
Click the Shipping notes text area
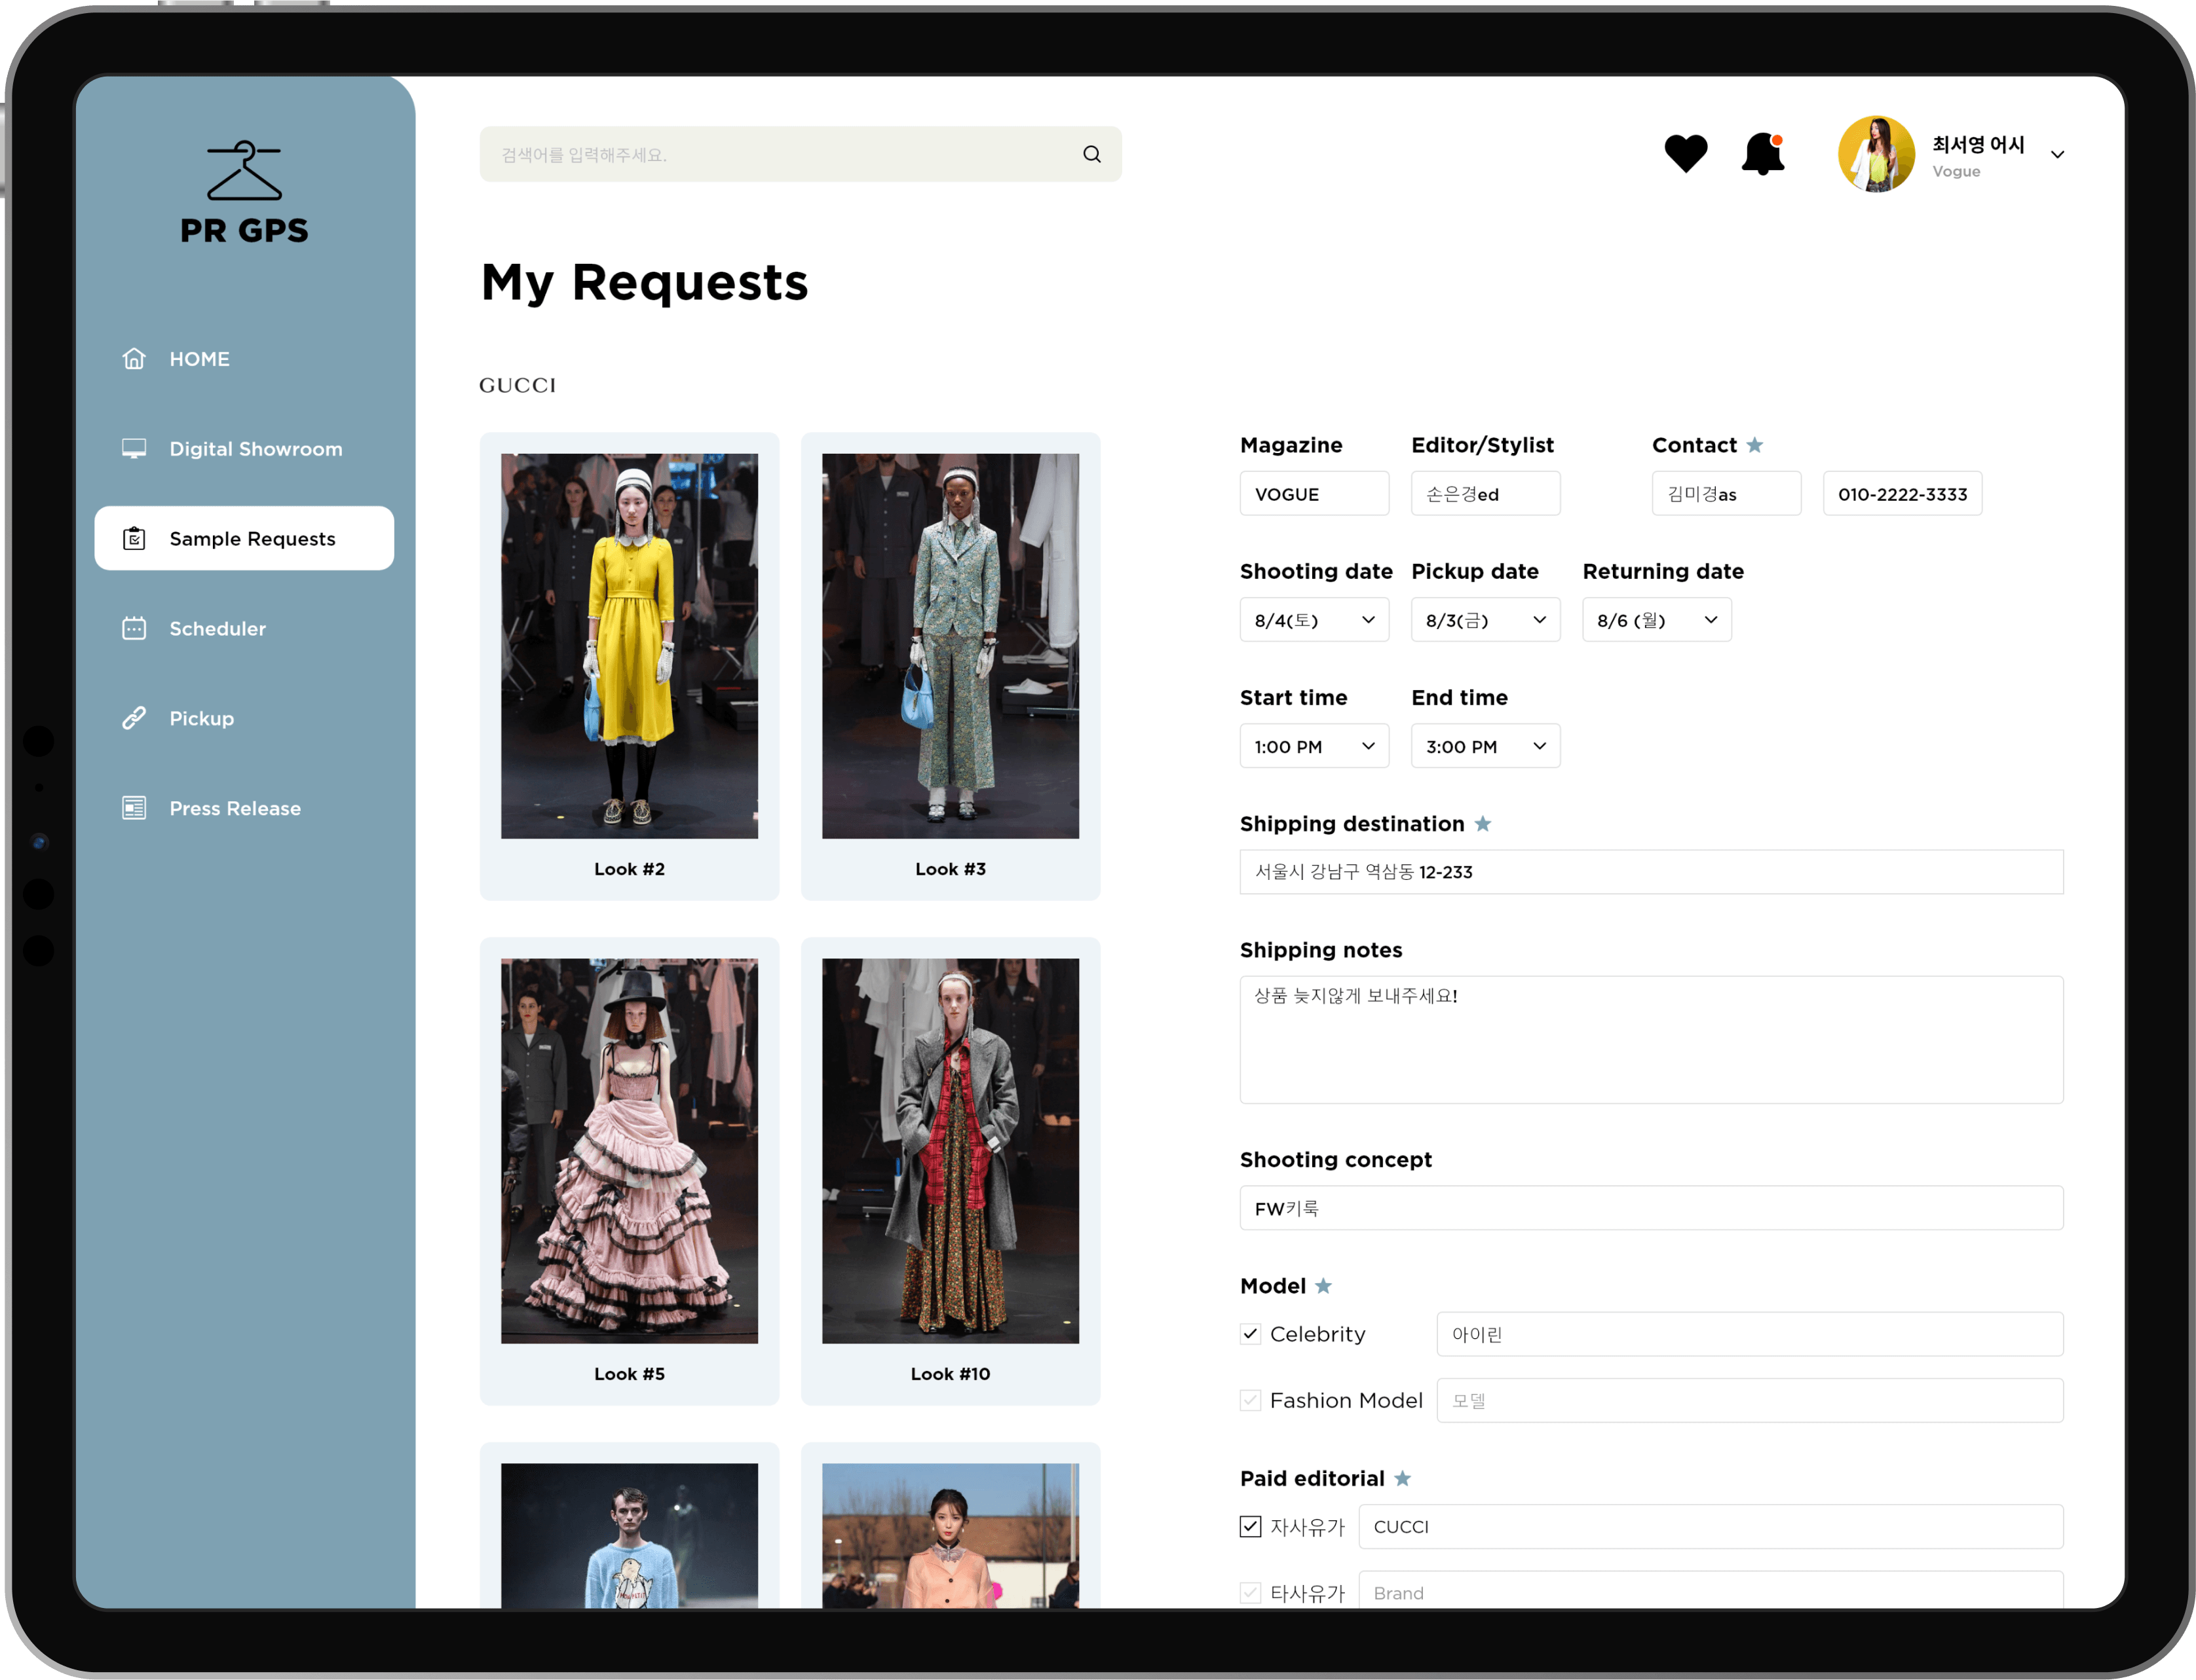click(x=1651, y=1040)
